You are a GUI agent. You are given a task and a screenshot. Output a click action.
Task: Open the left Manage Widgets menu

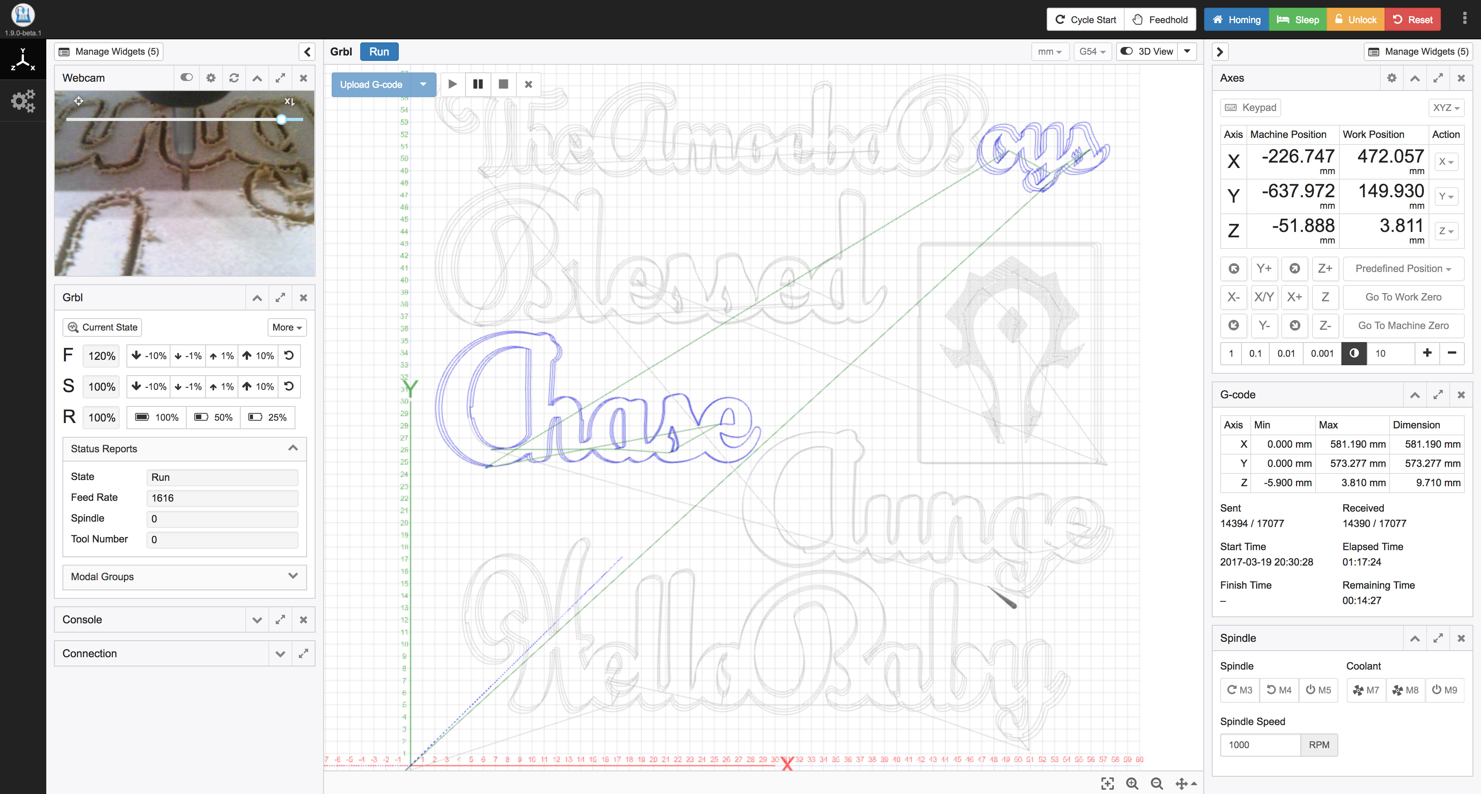109,52
